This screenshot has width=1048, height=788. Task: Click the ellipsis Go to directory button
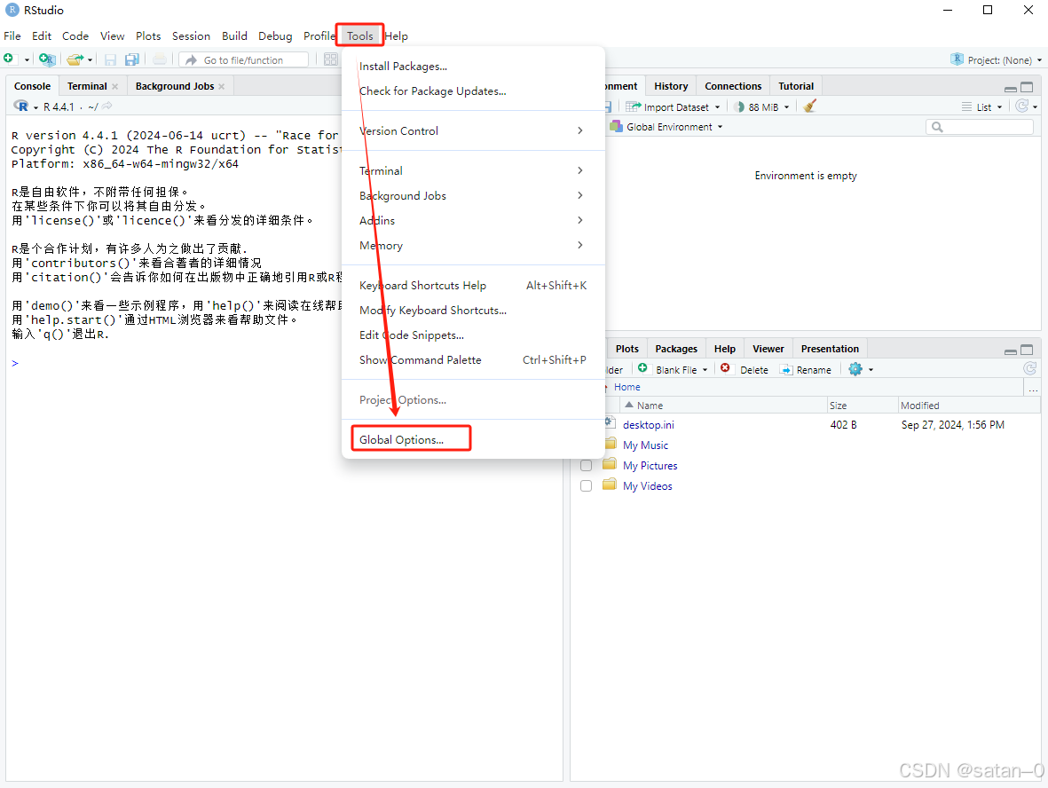coord(1033,388)
